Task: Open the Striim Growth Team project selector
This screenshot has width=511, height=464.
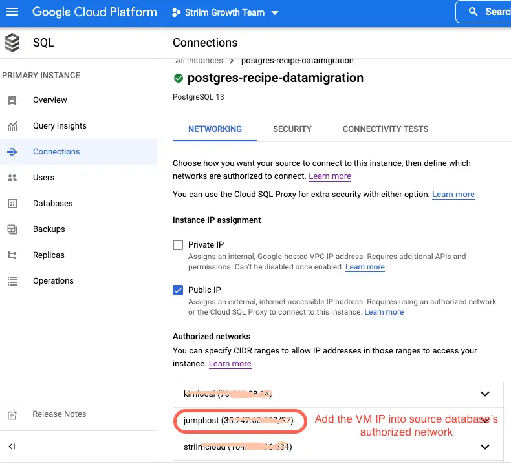Action: tap(225, 12)
